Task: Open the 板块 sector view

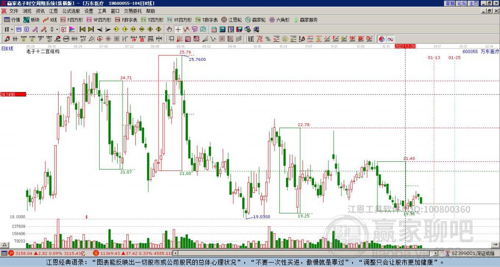Action: [31, 19]
